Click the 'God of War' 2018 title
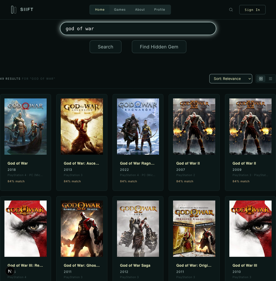The image size is (276, 281). (x=17, y=163)
